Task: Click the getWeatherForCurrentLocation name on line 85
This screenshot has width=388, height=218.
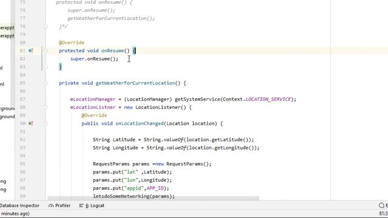Action: [x=135, y=83]
